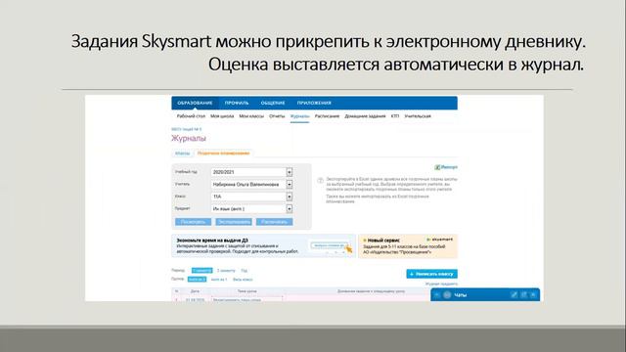The image size is (626, 352).
Task: Expand the teacher name dropdown
Action: (290, 185)
